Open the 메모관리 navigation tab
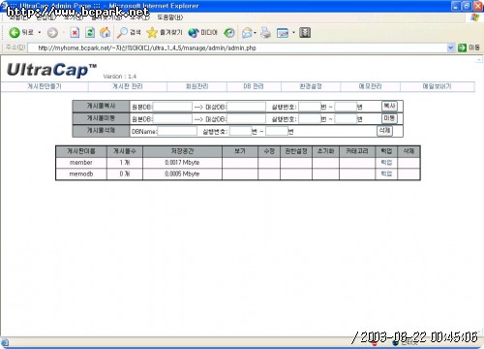This screenshot has height=349, width=484. tap(370, 86)
